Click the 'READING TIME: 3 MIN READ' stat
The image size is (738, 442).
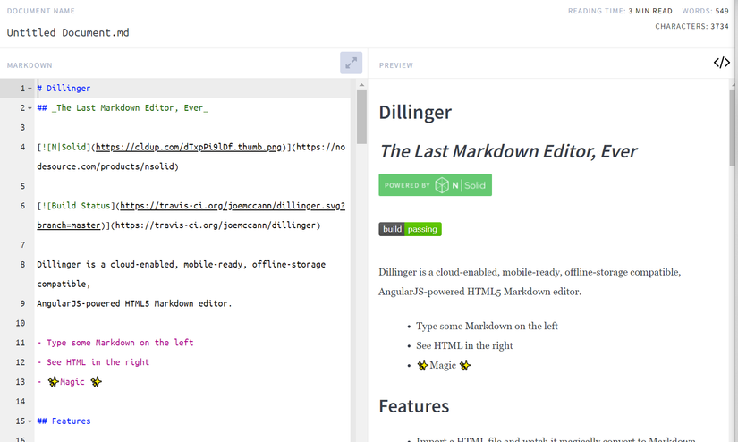coord(620,11)
